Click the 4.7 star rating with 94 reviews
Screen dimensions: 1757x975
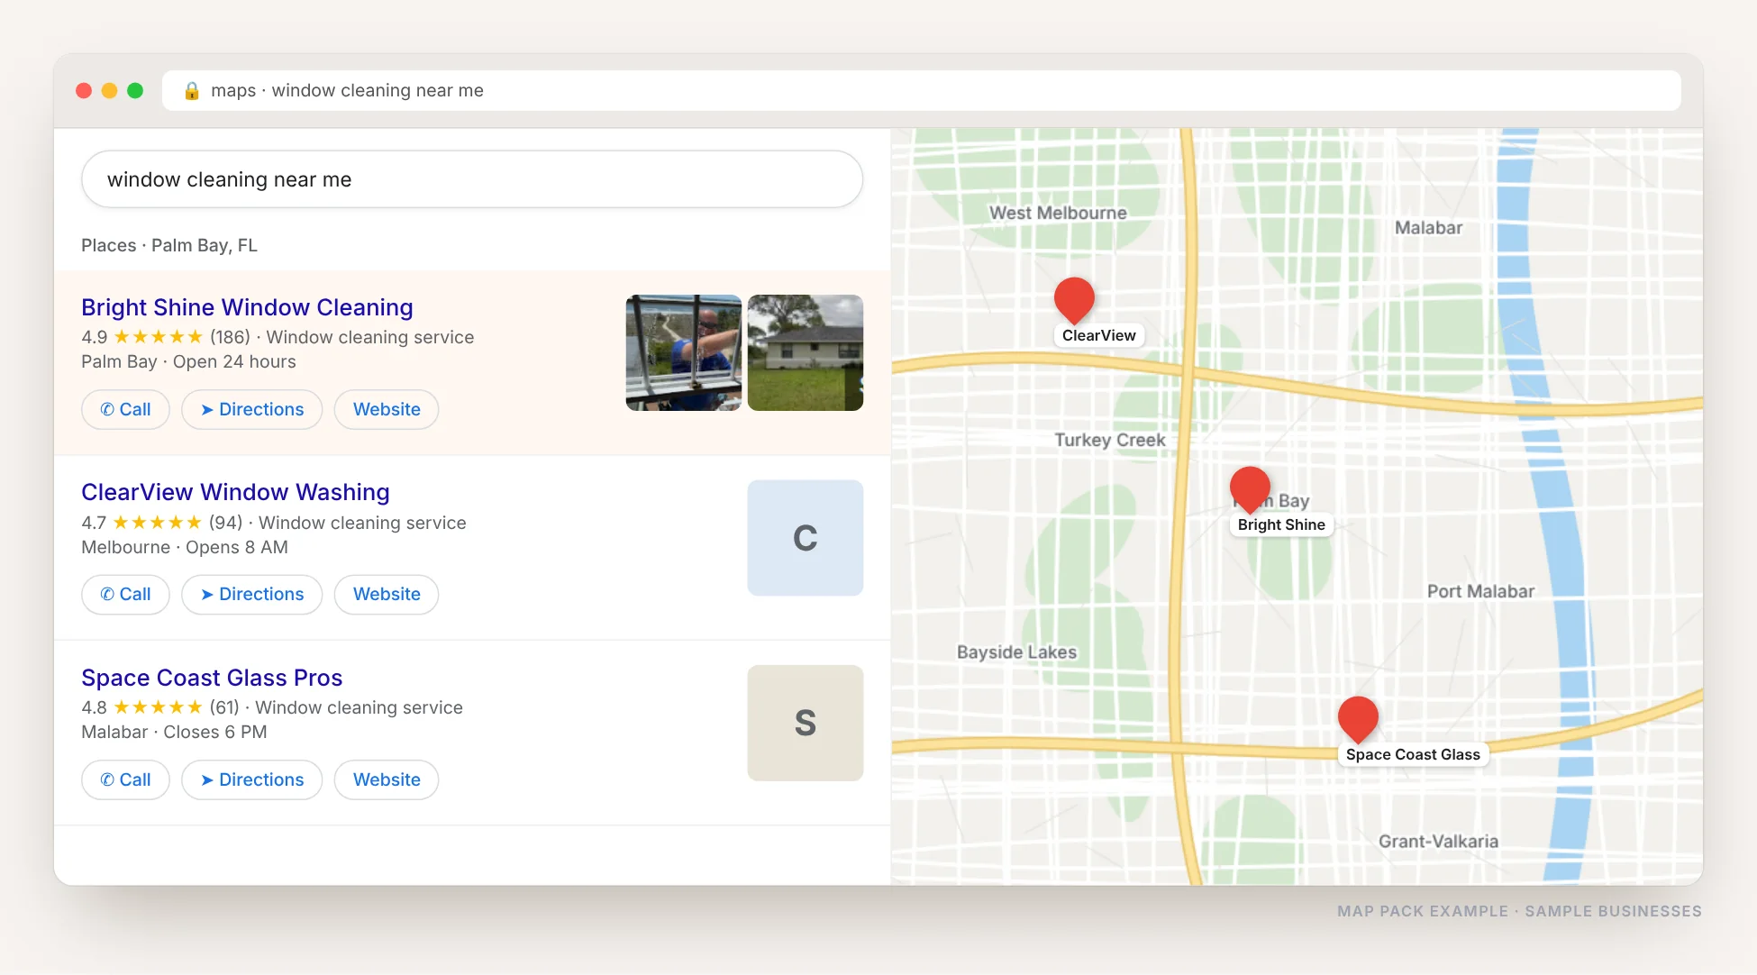(162, 523)
